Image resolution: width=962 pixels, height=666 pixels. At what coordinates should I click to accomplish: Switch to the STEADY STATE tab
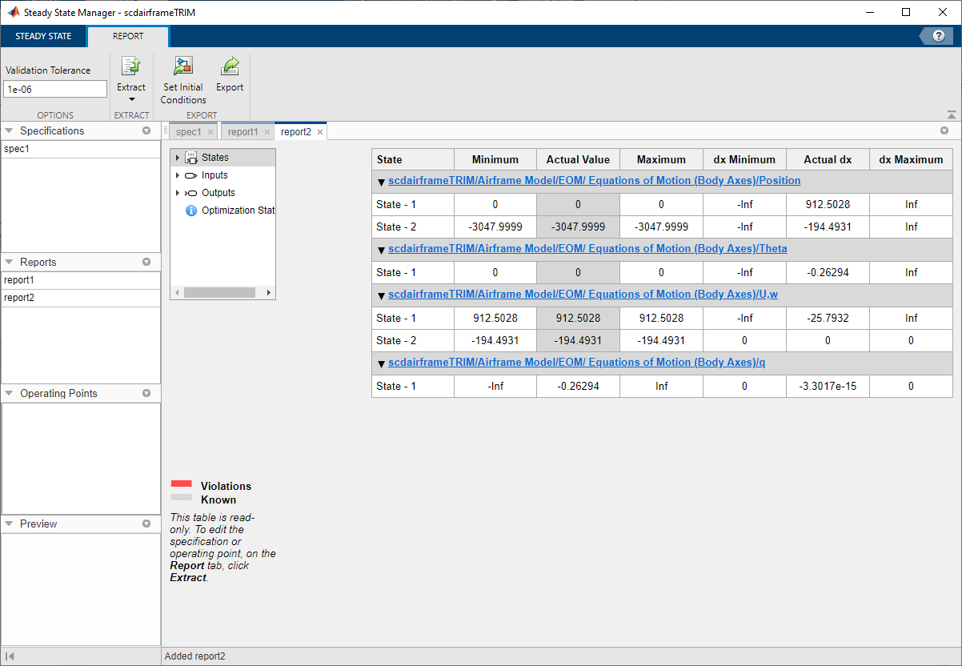(x=43, y=36)
